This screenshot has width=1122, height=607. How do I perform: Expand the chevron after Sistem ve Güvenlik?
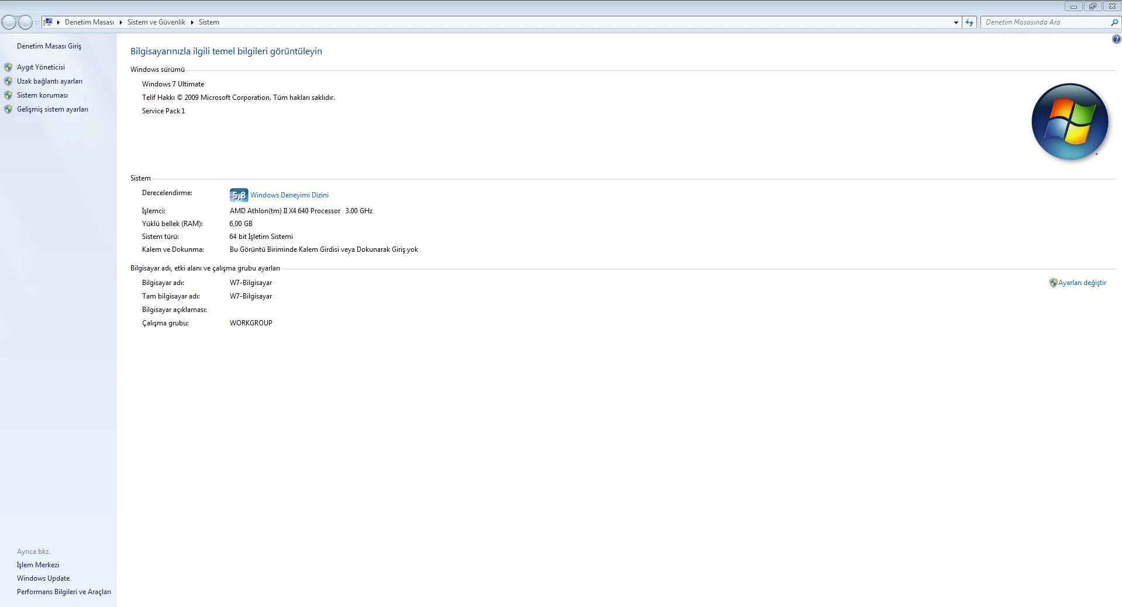coord(193,22)
